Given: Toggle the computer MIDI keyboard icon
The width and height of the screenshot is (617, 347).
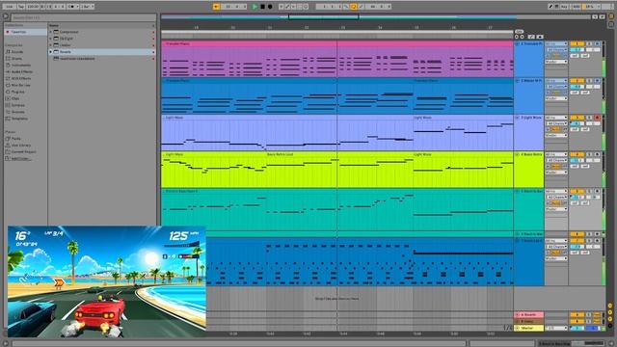Looking at the screenshot, I should click(557, 7).
